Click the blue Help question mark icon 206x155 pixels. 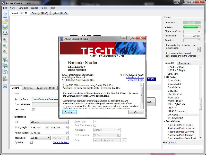(5, 86)
